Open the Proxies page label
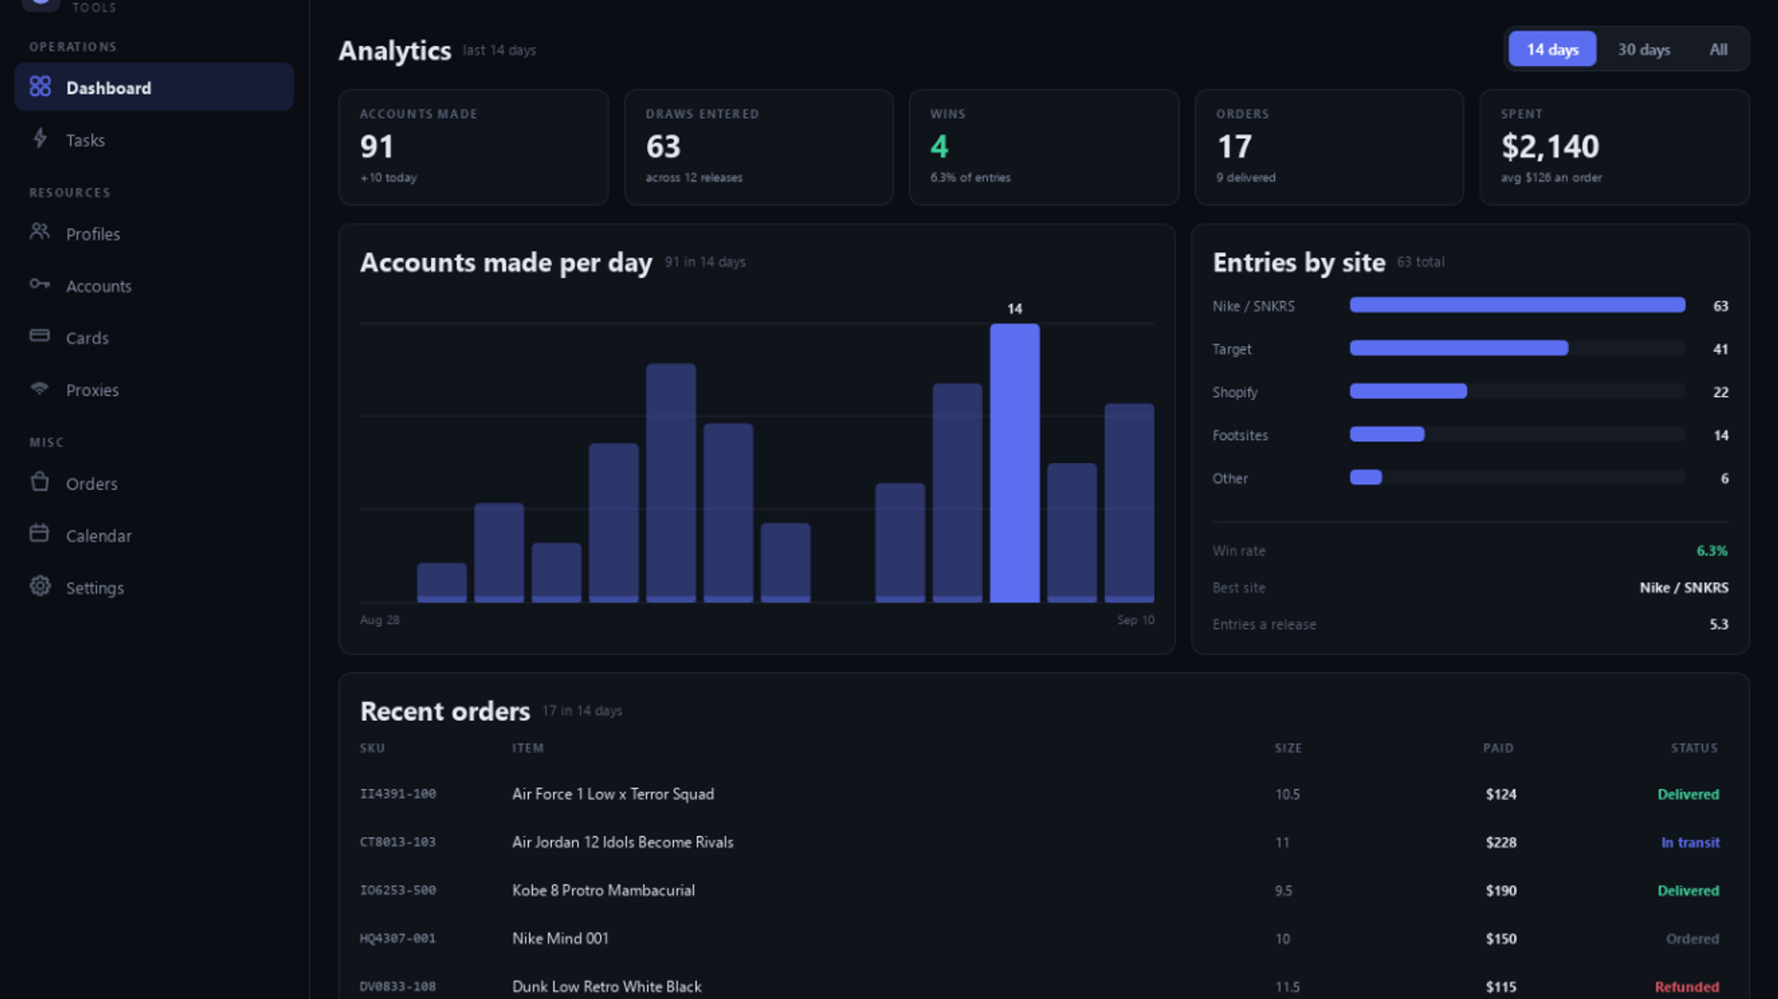This screenshot has height=999, width=1778. pyautogui.click(x=92, y=390)
